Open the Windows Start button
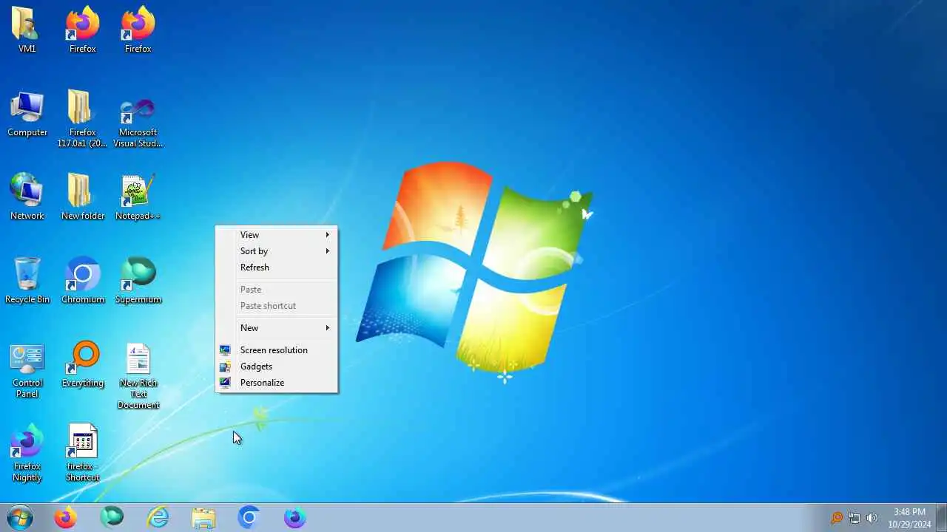947x532 pixels. [19, 517]
